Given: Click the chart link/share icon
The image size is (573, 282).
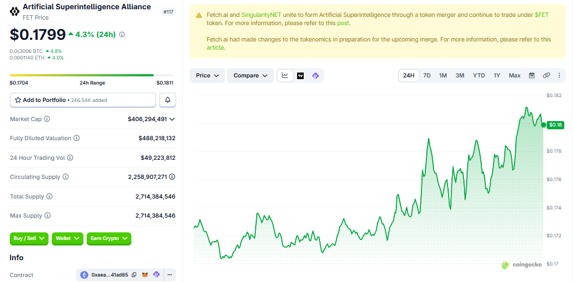Looking at the screenshot, I should 546,75.
